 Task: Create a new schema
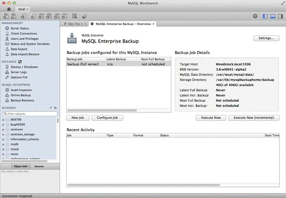(x=34, y=16)
